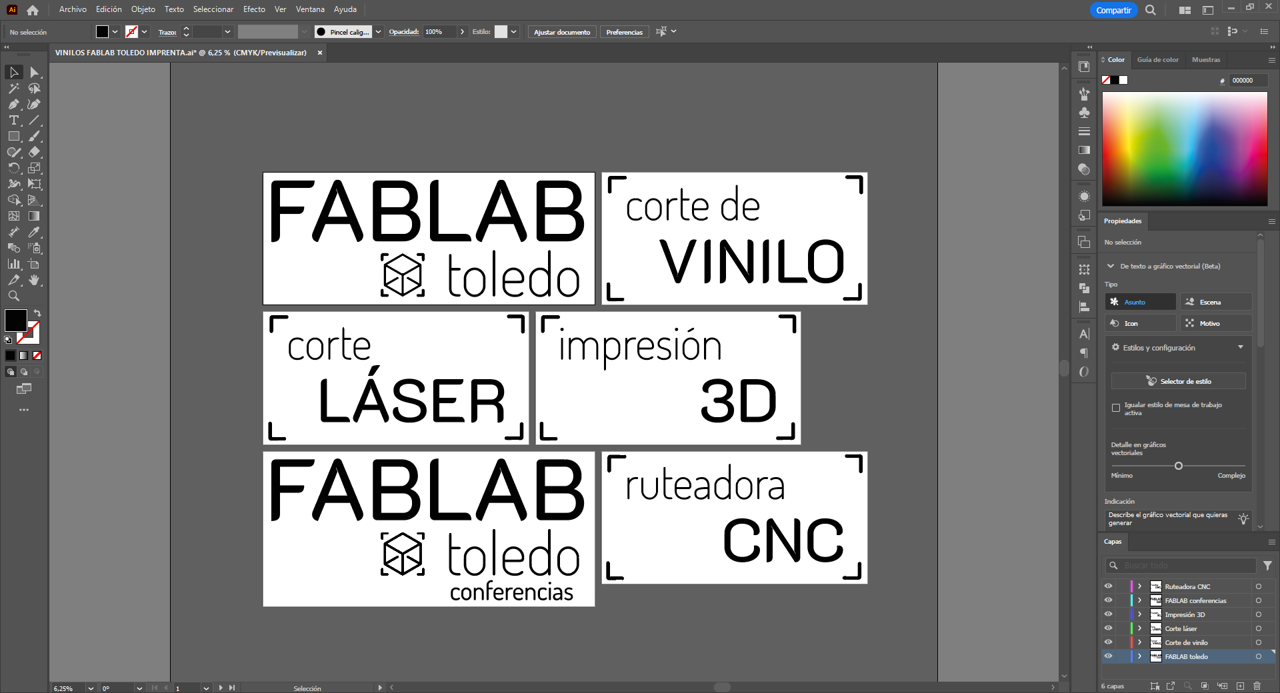Hide the Corte láser layer
Image resolution: width=1280 pixels, height=693 pixels.
coord(1108,628)
